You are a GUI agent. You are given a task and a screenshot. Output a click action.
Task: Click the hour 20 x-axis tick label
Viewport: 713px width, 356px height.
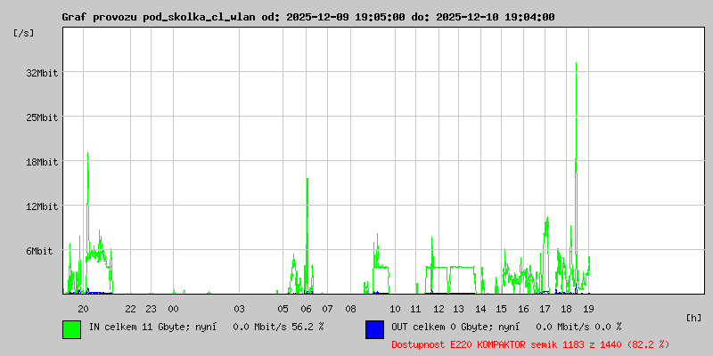[83, 309]
